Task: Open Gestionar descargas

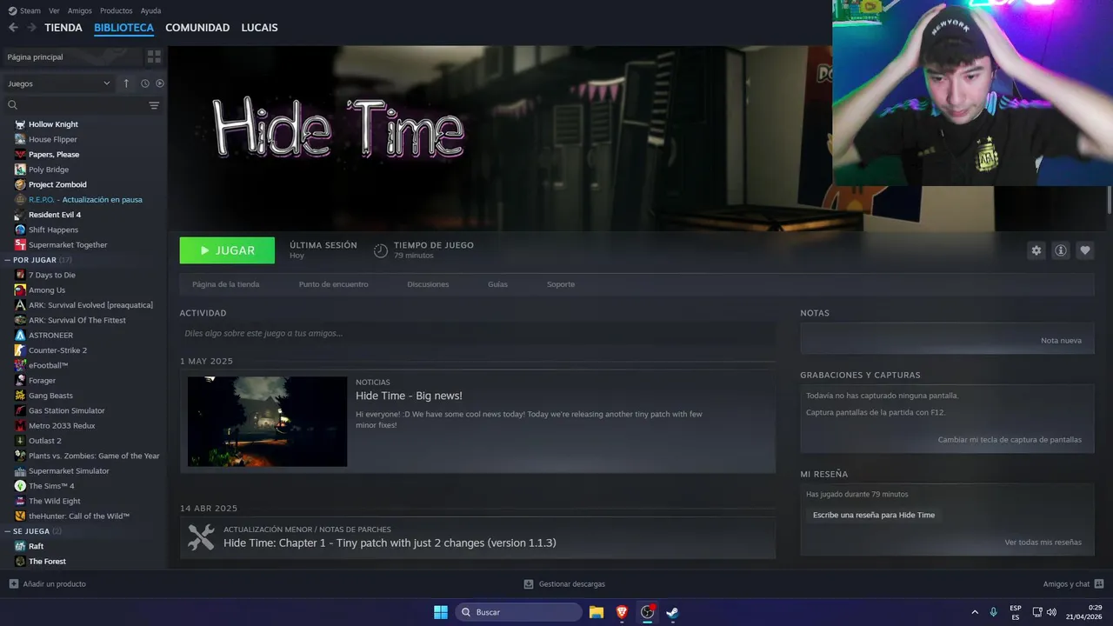Action: (564, 584)
